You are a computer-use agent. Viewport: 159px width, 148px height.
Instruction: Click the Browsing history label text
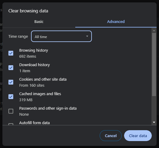click(33, 50)
